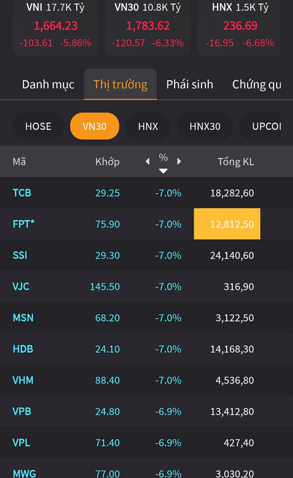Tap the VN30 filter chip
The width and height of the screenshot is (293, 478).
(x=95, y=126)
